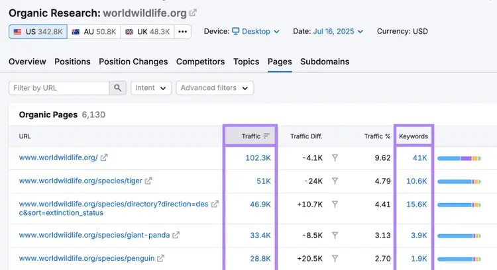Click the 4.79 traffic percent value
The image size is (497, 270).
[382, 181]
